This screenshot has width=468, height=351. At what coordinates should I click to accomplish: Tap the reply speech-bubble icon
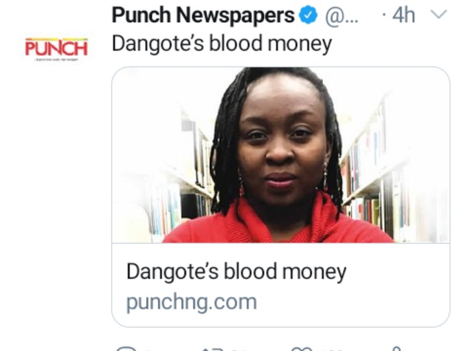coord(126,348)
